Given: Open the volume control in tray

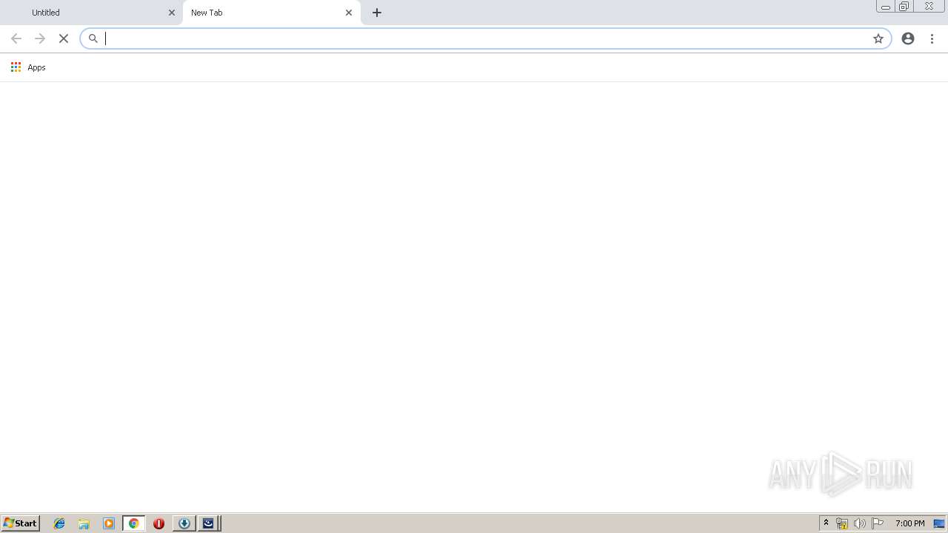Looking at the screenshot, I should (860, 523).
